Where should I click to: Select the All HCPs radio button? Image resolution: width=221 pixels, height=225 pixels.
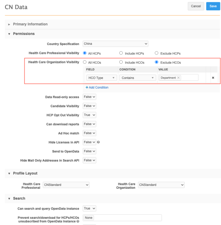[x=85, y=53]
